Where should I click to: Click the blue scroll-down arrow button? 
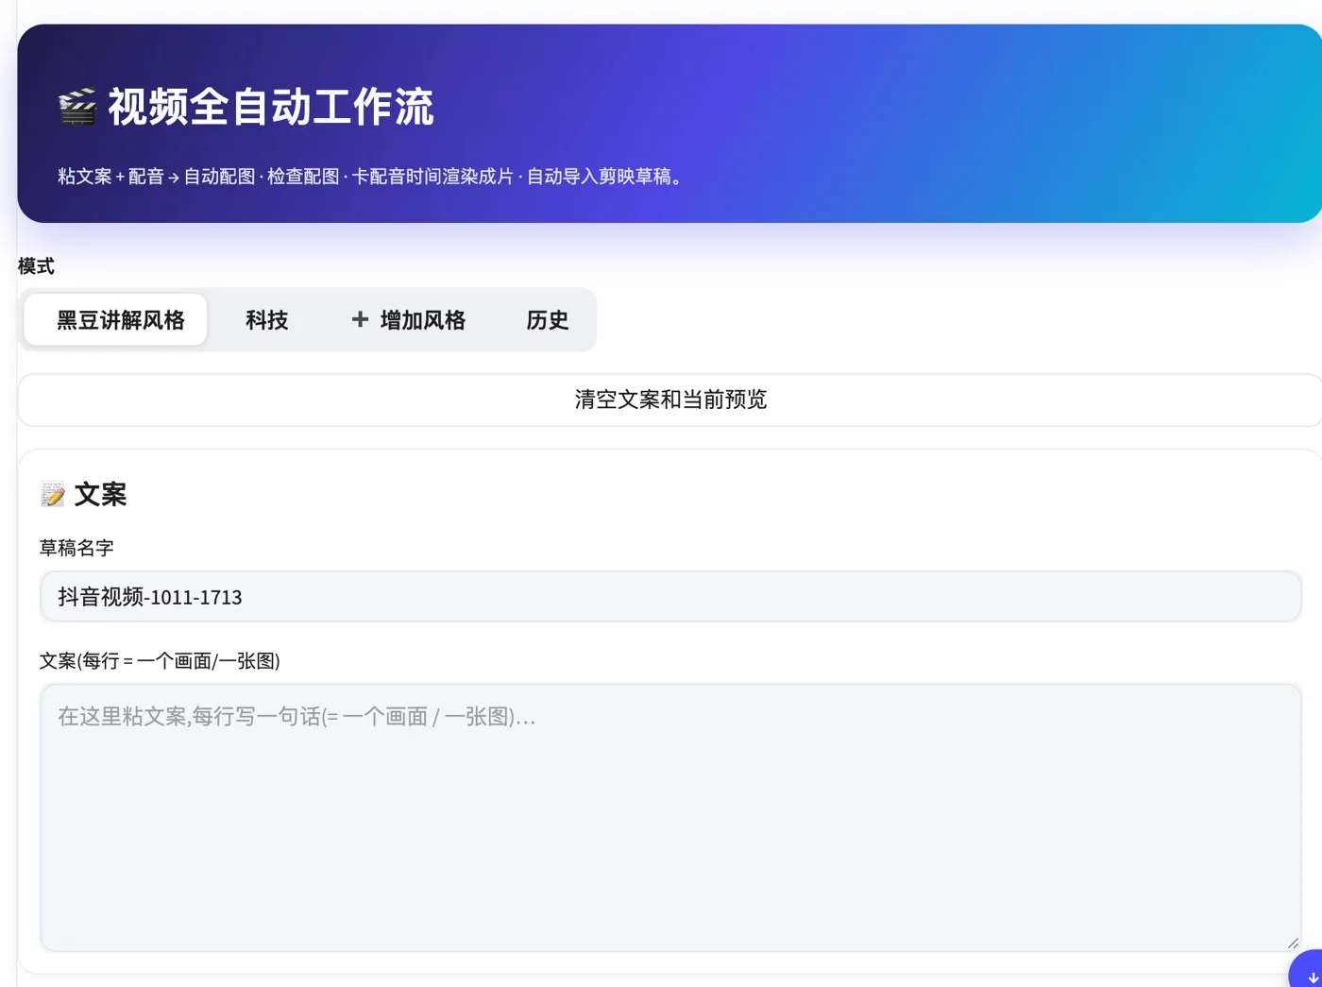(1311, 973)
